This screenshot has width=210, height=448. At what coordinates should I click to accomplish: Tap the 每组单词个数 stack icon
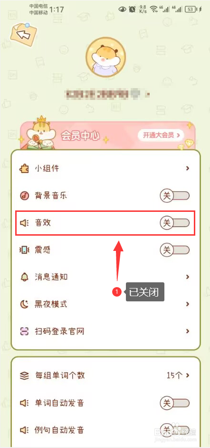click(x=24, y=376)
